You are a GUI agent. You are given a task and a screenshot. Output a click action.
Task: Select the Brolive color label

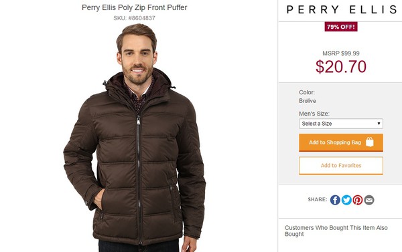308,101
